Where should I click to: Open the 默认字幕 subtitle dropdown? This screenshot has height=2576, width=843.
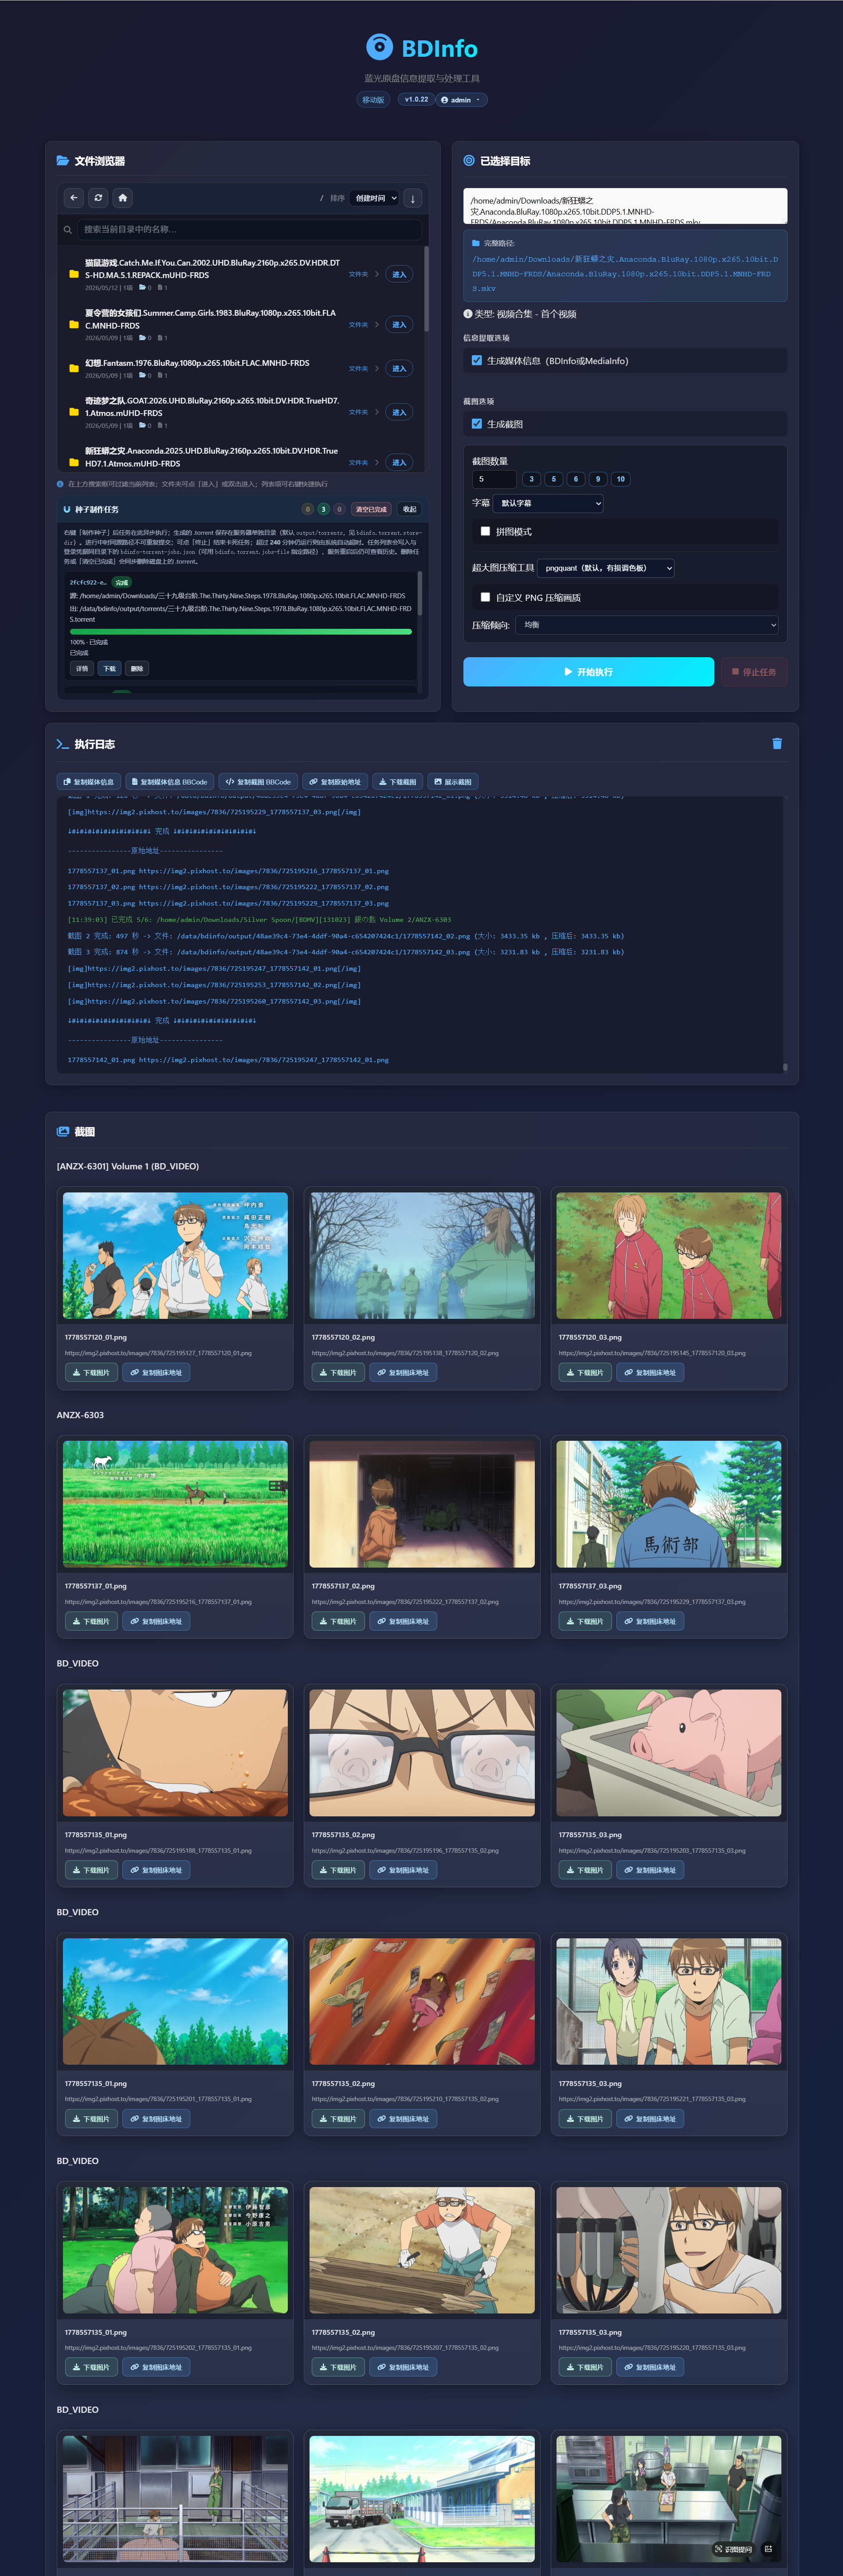point(548,503)
